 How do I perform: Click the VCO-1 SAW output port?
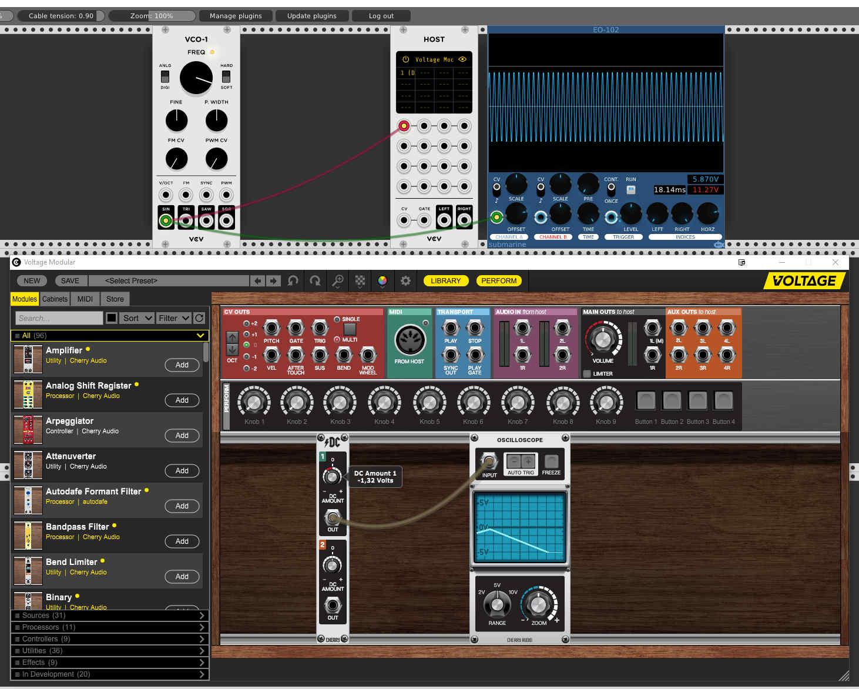point(206,220)
